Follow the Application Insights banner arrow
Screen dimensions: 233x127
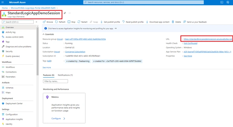116,28
